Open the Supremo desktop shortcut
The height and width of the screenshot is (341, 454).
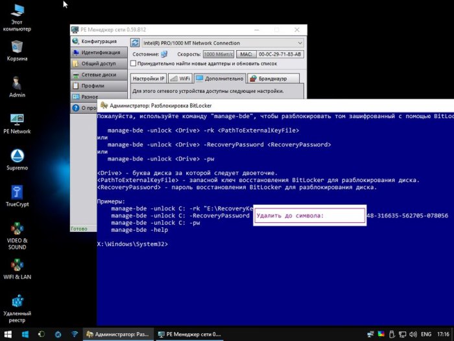17,157
